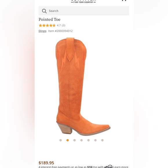
Task: Select the first image carousel dot
Action: pyautogui.click(x=61, y=140)
